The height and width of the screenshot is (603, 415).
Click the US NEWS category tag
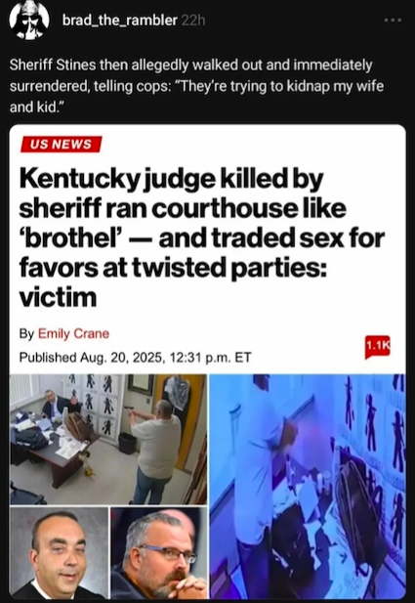pyautogui.click(x=62, y=145)
